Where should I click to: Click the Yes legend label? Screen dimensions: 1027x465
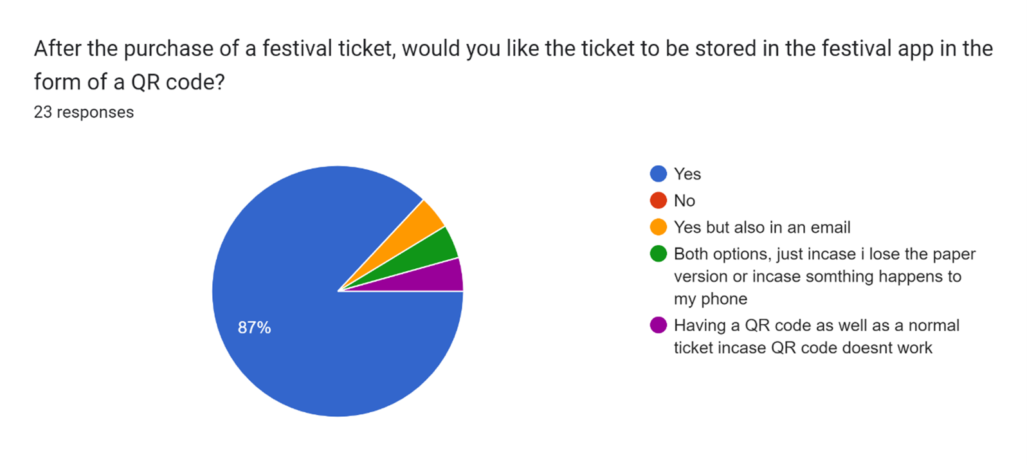click(687, 174)
